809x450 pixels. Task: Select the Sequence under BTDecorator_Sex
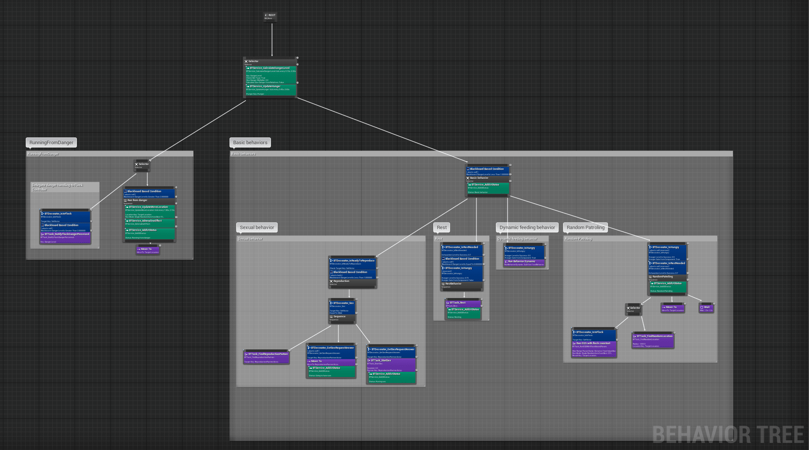click(343, 318)
